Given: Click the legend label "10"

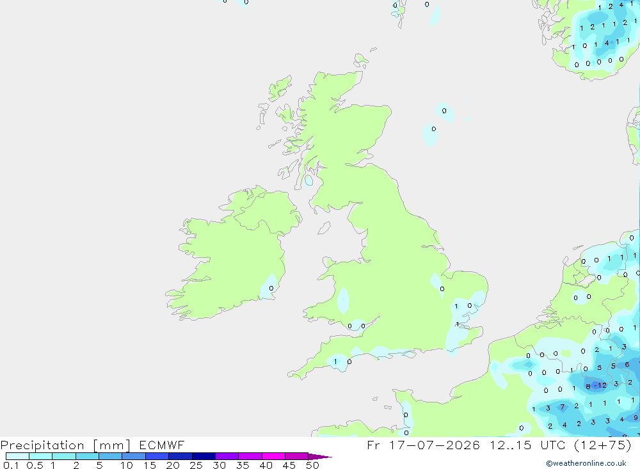Looking at the screenshot, I should pyautogui.click(x=127, y=465).
